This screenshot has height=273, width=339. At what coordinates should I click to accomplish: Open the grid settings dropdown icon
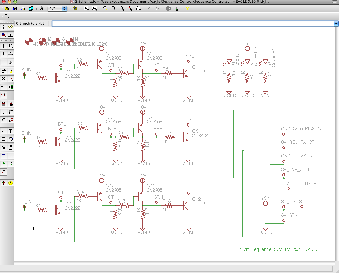(x=7, y=16)
